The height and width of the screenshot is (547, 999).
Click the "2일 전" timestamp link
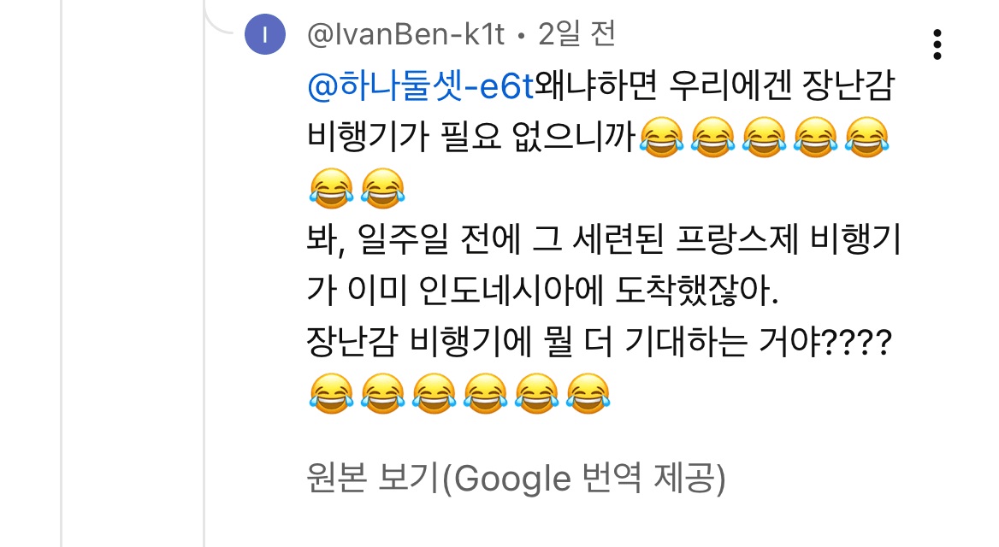click(x=576, y=34)
